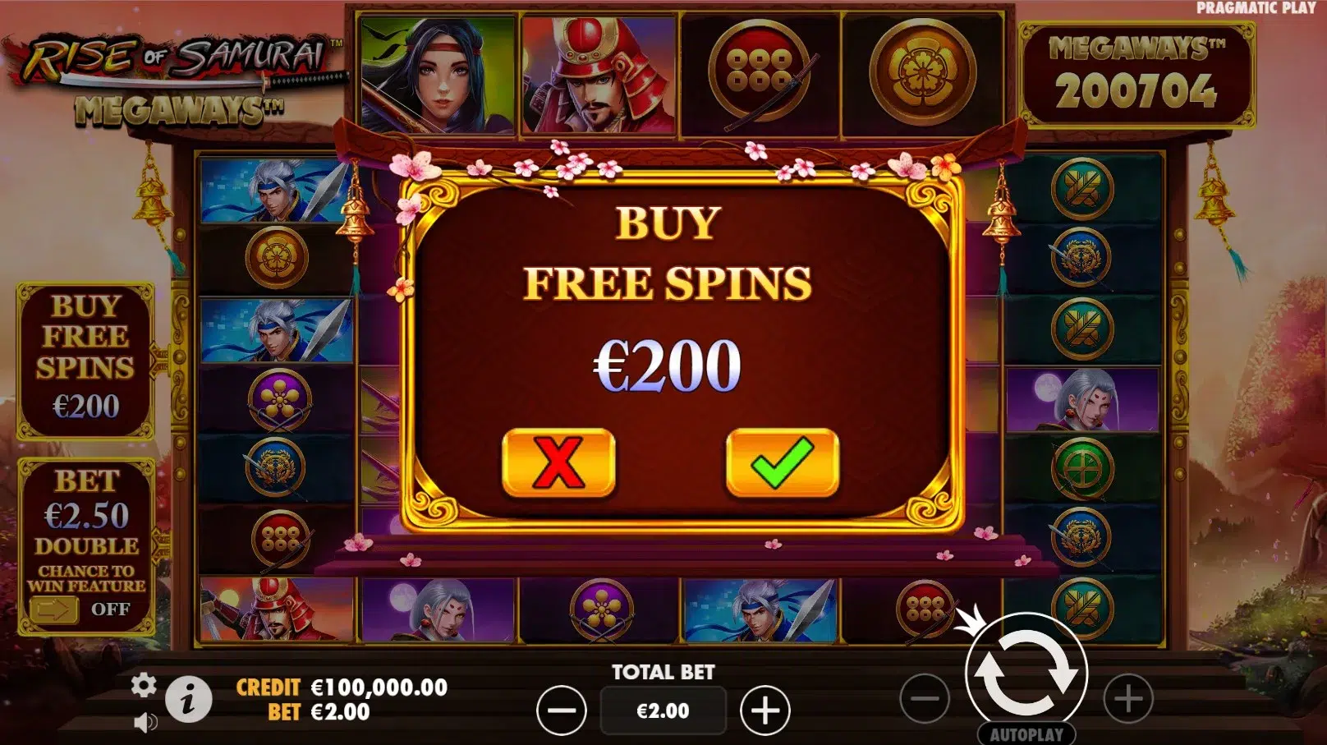Viewport: 1327px width, 745px height.
Task: Click the red samurai symbol in top row
Action: [x=599, y=76]
